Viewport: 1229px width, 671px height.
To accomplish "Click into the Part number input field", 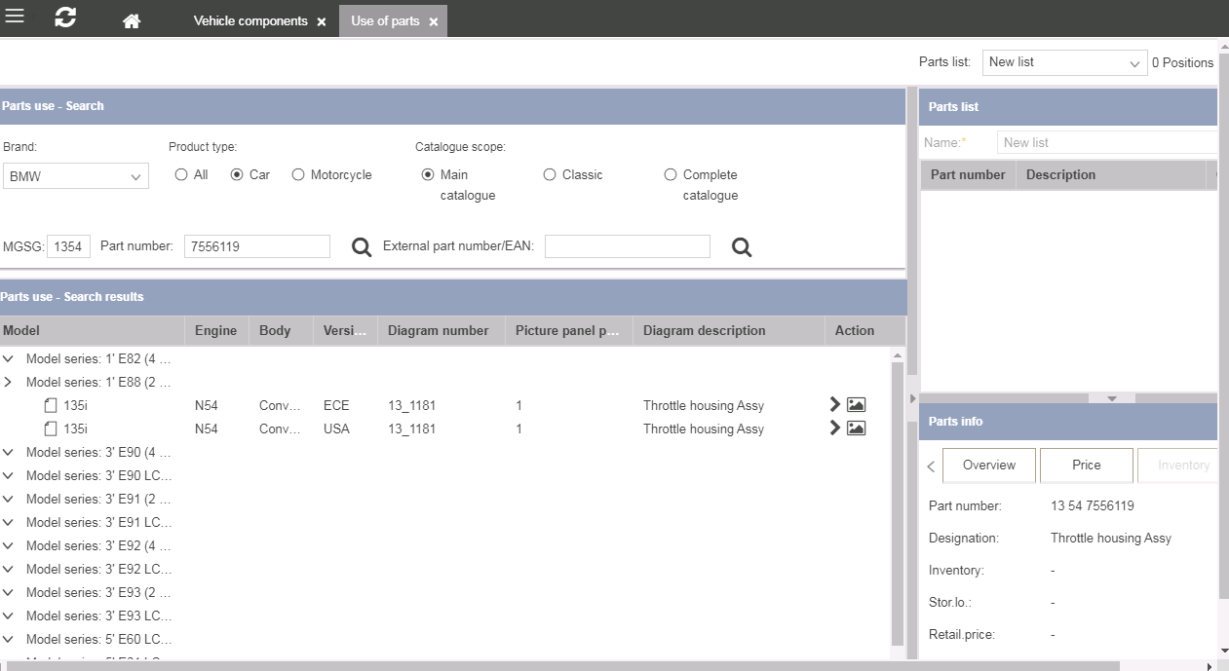I will click(x=257, y=247).
